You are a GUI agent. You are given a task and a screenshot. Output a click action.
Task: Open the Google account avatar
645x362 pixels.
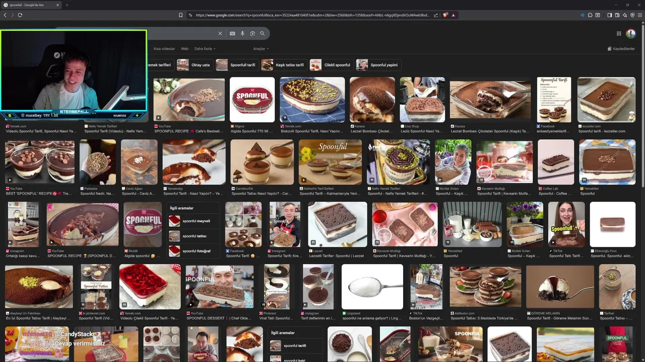631,34
